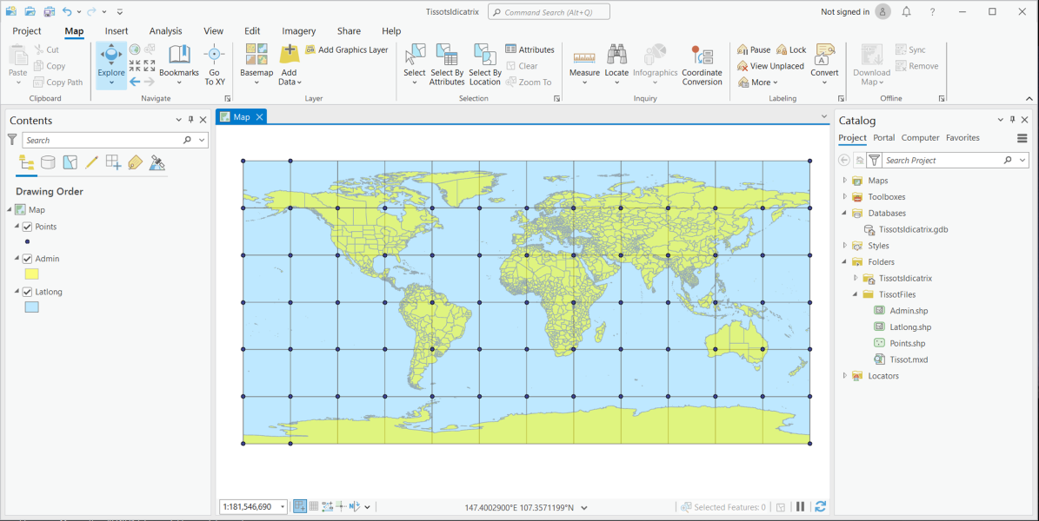Open the Insert ribbon tab

pyautogui.click(x=117, y=31)
